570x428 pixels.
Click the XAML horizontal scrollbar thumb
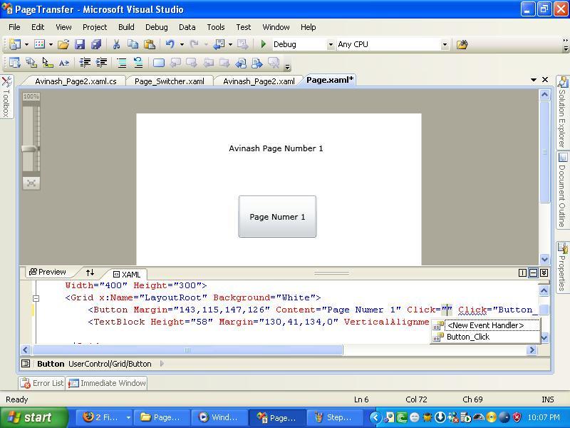[187, 350]
